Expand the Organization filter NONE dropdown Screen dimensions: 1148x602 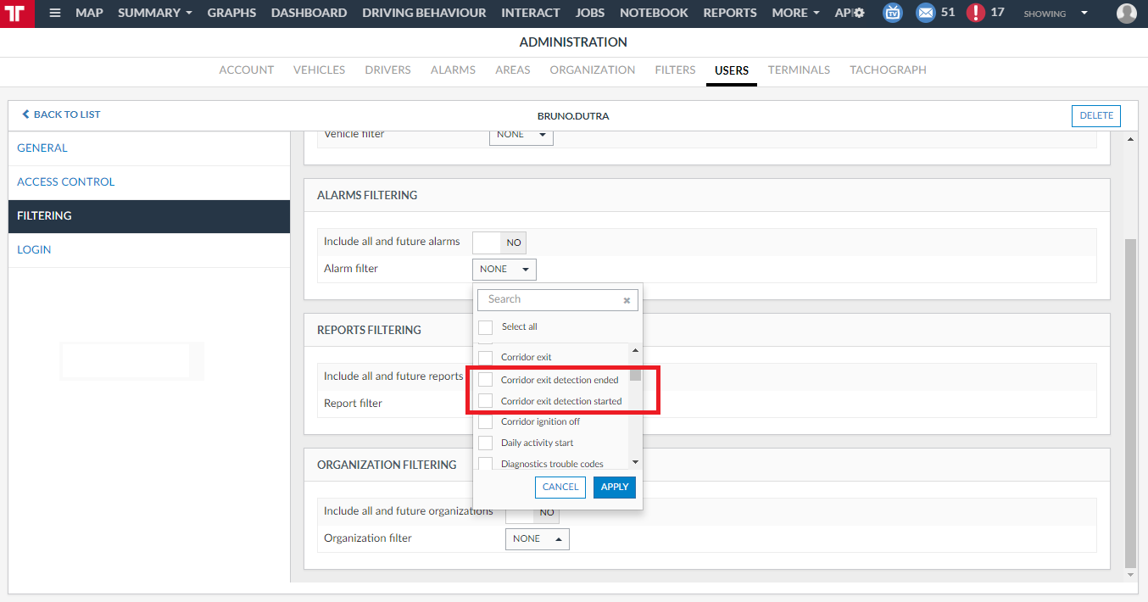coord(537,539)
